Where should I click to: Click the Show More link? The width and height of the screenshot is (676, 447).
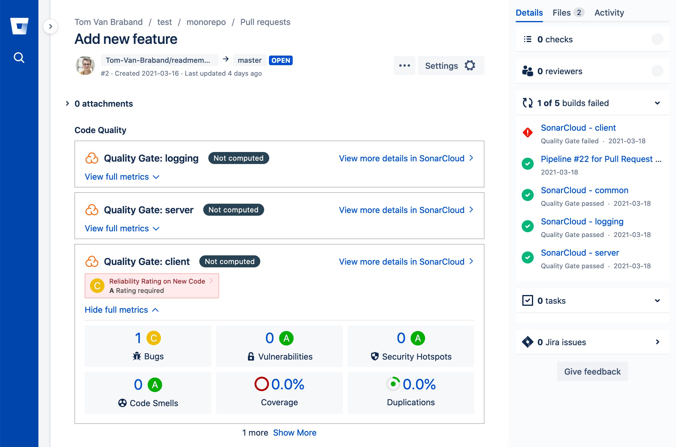coord(295,433)
